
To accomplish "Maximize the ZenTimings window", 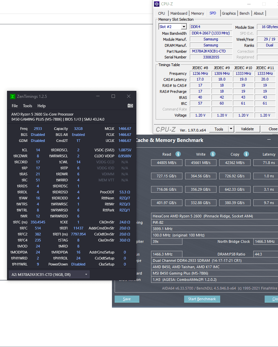I will 113,96.
